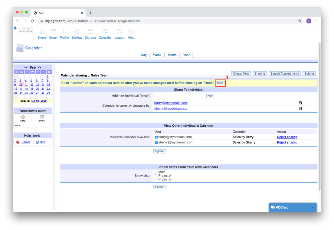Viewport: 334px width, 230px height.
Task: Open the Storage folder icon
Action: coord(90,32)
